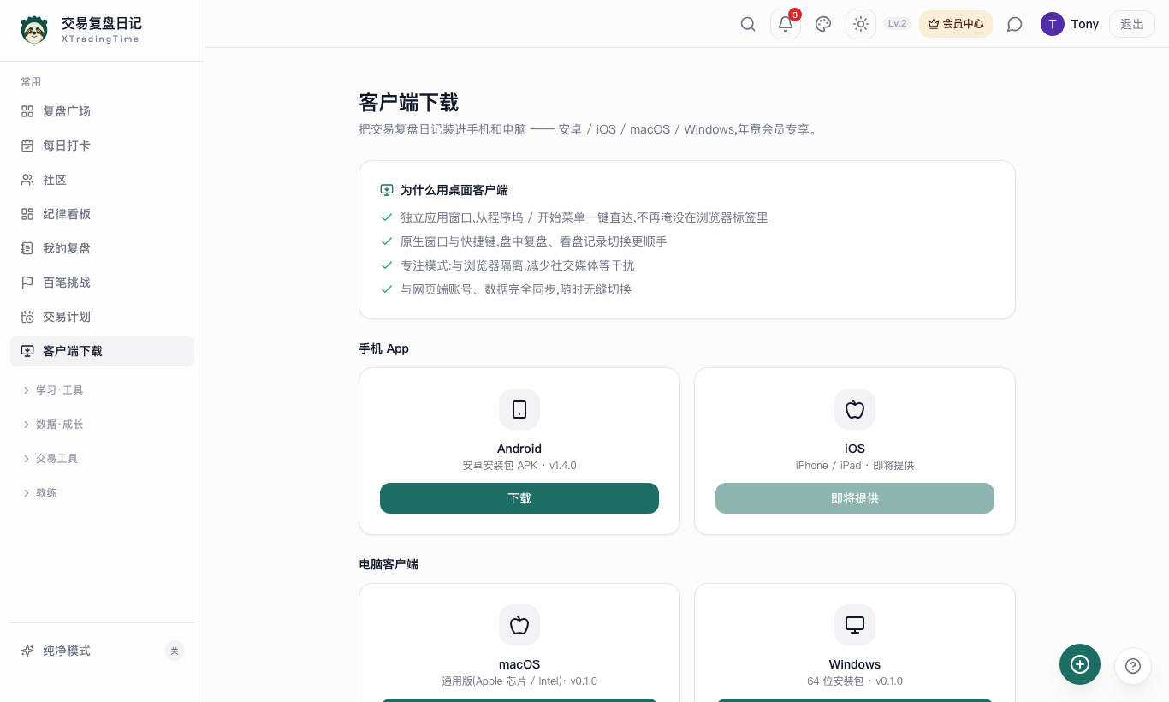The image size is (1169, 702).
Task: Click the 复盘广场 grid icon
Action: [27, 111]
